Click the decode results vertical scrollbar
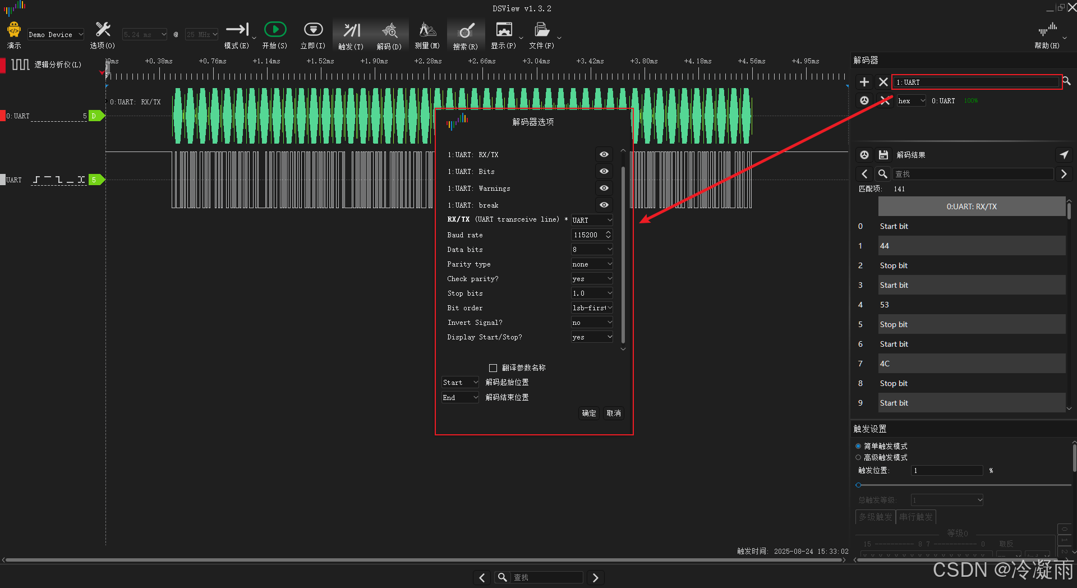 1069,211
